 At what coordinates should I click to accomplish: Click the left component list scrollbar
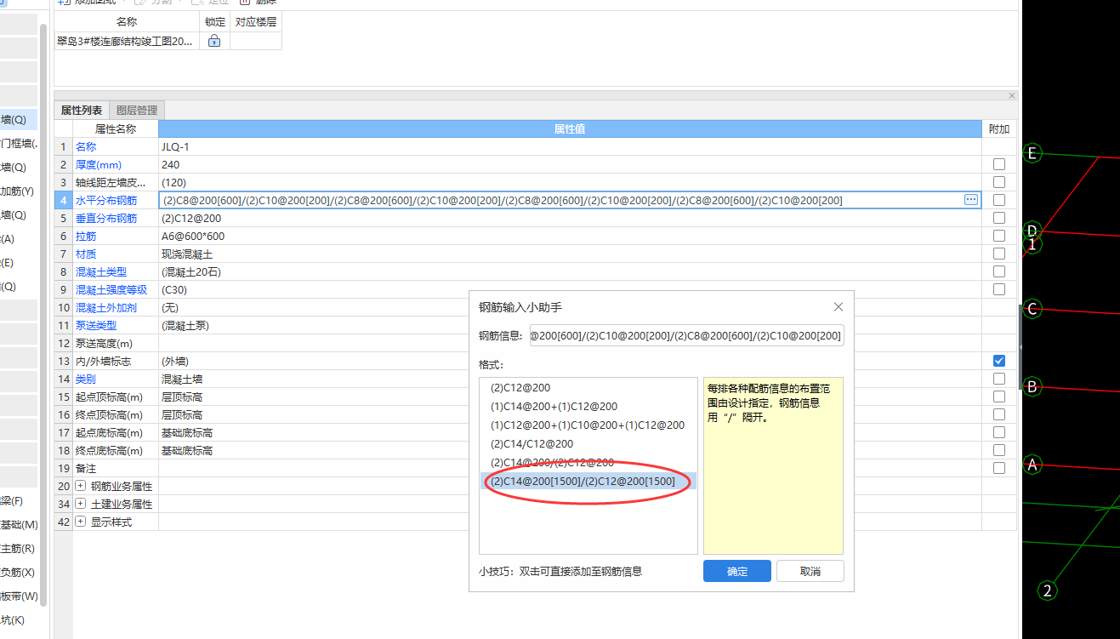43,315
